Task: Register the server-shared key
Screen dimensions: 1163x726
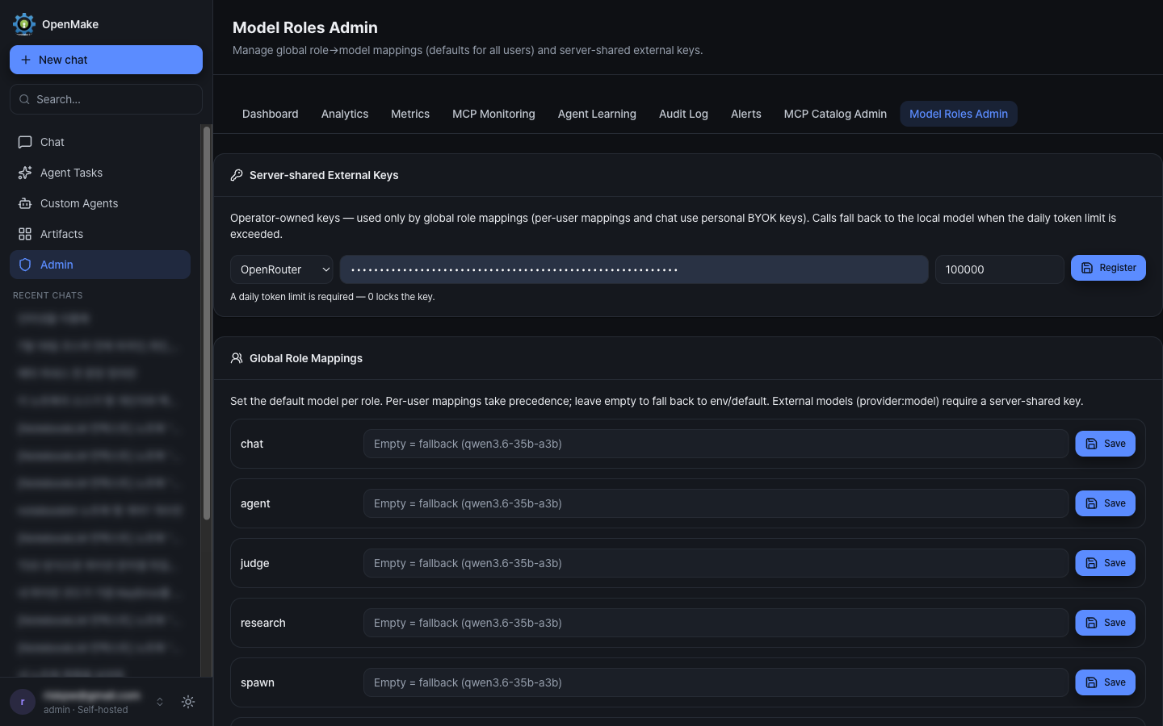Action: 1108,268
